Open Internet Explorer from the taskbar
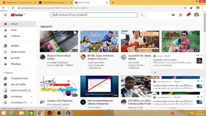The width and height of the screenshot is (206, 116). pyautogui.click(x=12, y=113)
